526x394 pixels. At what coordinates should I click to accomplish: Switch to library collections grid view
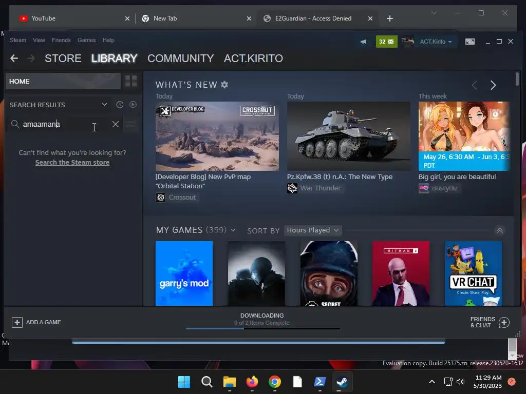(131, 81)
